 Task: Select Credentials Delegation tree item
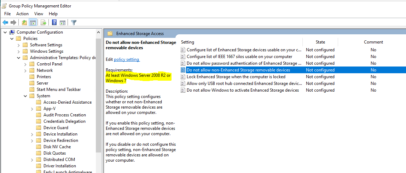64,121
